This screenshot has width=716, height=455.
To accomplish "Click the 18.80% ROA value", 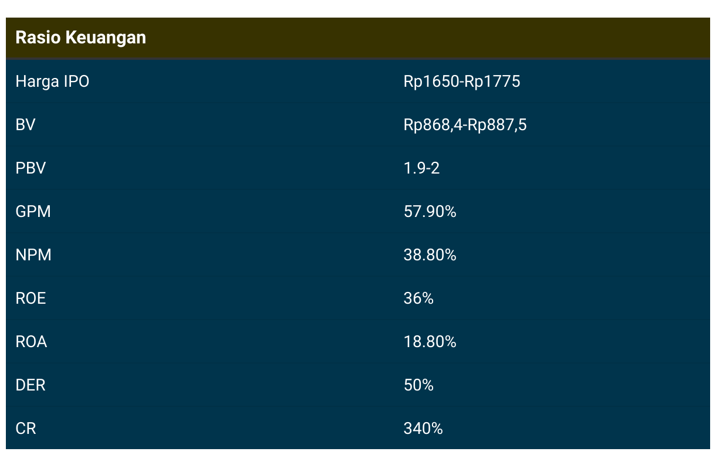I will pos(430,341).
